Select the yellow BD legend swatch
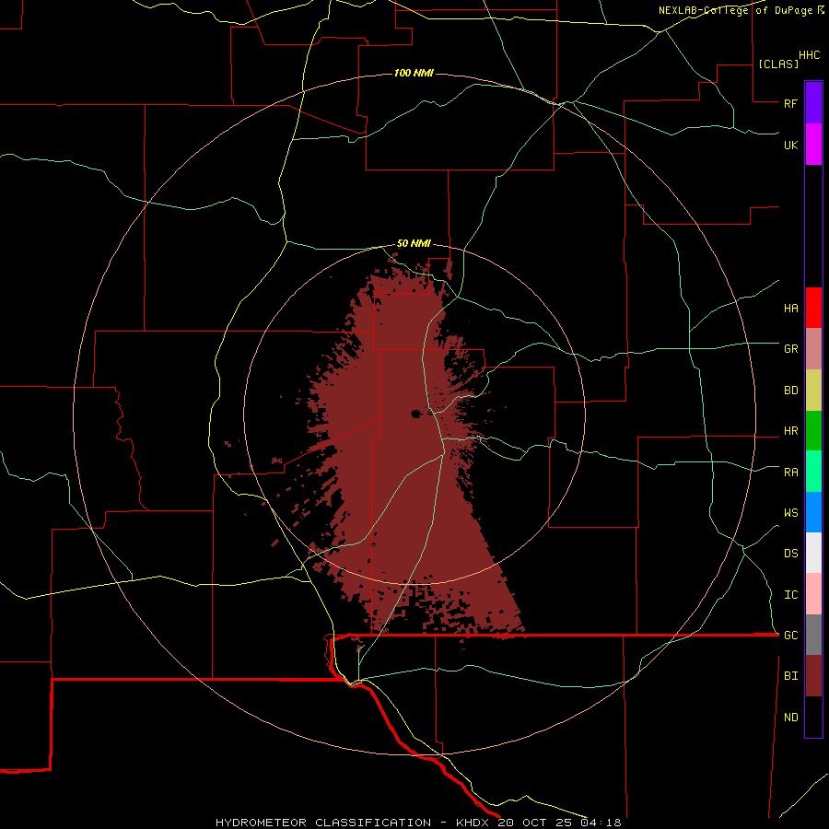The width and height of the screenshot is (829, 829). coord(813,391)
